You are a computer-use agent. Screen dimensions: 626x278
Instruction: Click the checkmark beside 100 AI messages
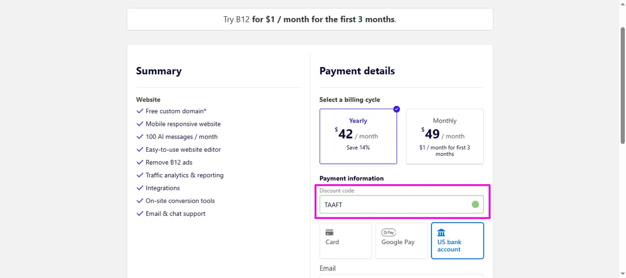click(x=140, y=137)
